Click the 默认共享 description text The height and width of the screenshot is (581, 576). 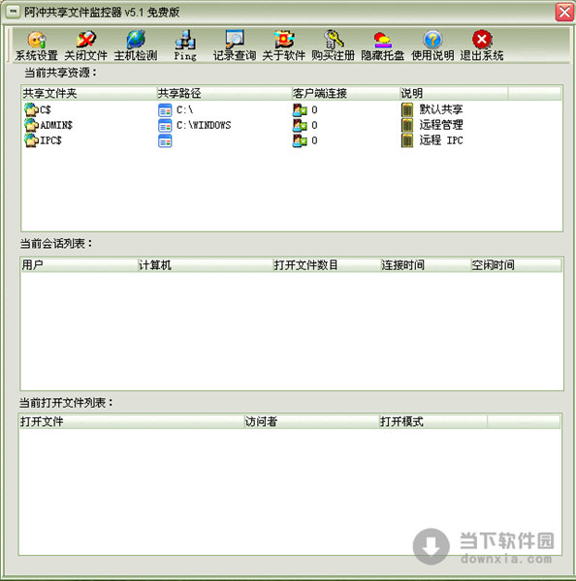pos(441,109)
